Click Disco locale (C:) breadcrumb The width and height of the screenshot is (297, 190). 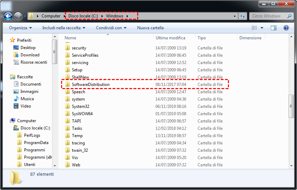click(x=83, y=16)
